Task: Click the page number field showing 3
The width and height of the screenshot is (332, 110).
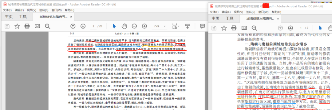Action: (93, 26)
